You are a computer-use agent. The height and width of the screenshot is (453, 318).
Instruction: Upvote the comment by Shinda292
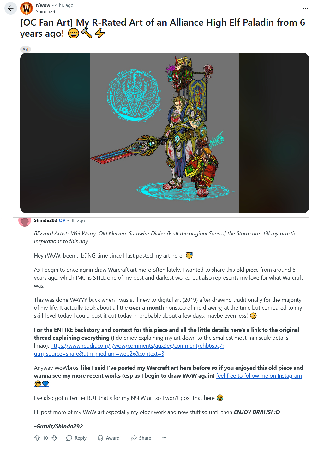point(37,438)
